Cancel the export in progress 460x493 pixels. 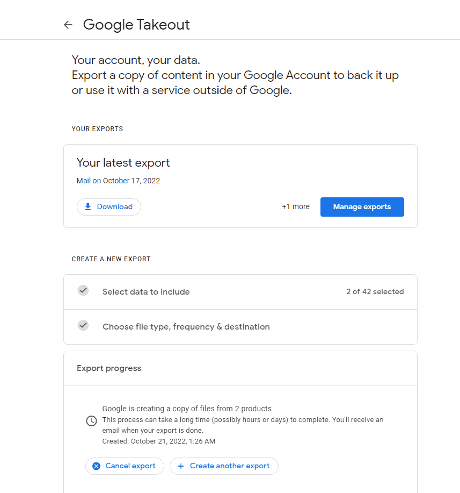[125, 466]
